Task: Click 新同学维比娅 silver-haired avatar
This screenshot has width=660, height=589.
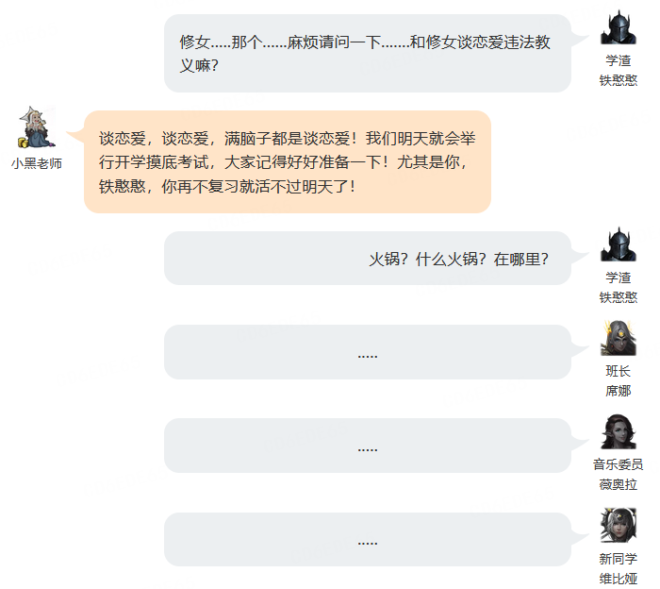Action: point(618,525)
